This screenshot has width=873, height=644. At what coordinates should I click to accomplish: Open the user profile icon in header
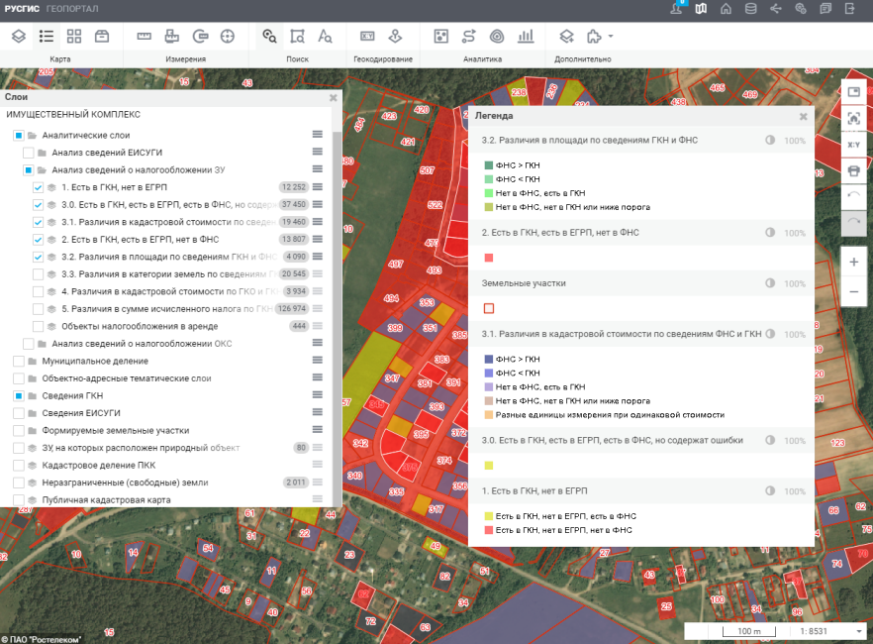coord(676,9)
